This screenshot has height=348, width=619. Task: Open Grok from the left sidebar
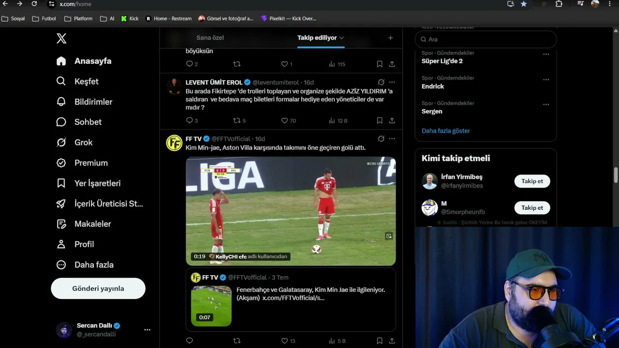(x=74, y=142)
